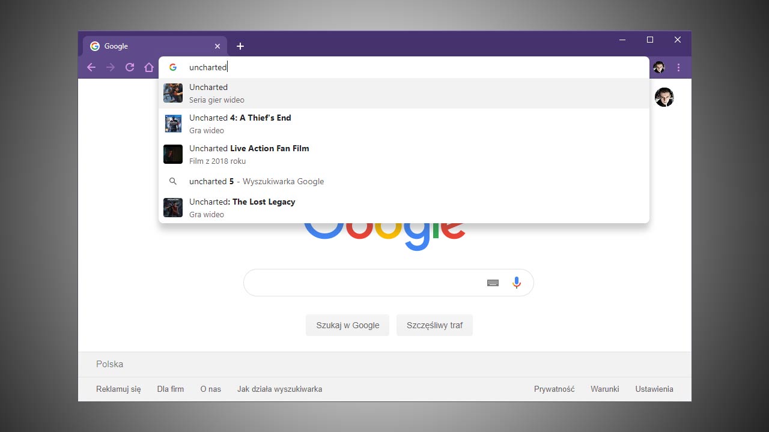Click inside the Google search box

point(388,283)
